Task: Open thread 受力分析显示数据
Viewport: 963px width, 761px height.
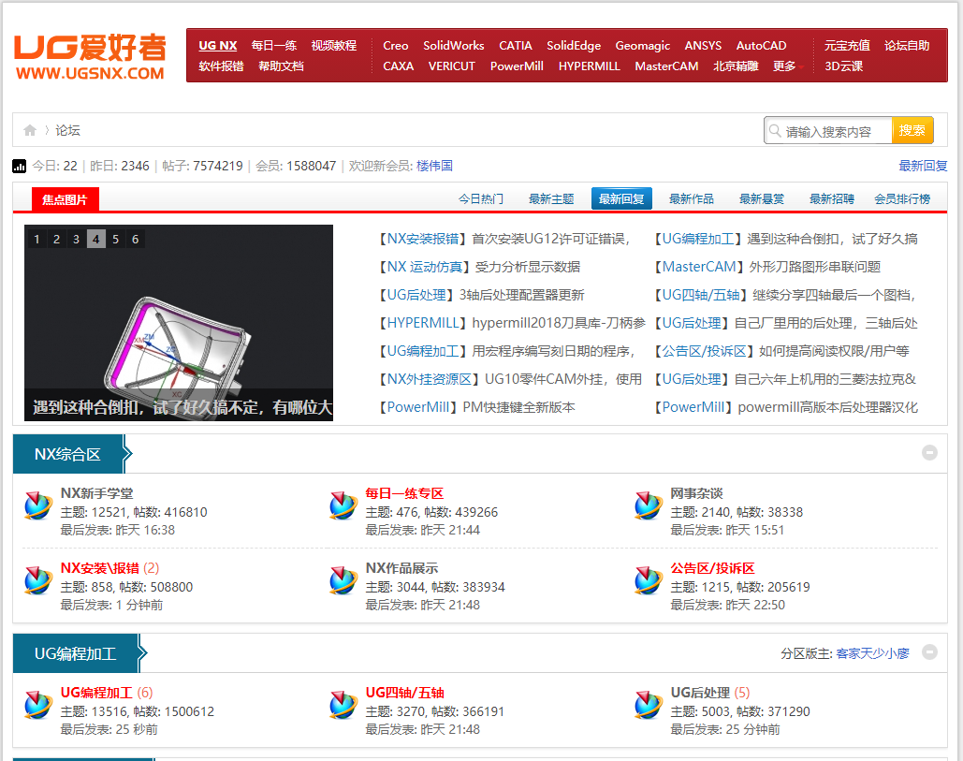Action: pyautogui.click(x=528, y=267)
